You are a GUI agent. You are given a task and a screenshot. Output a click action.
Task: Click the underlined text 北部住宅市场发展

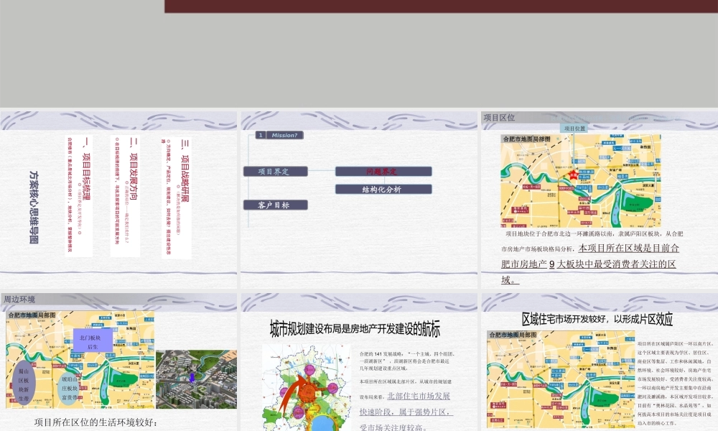point(419,396)
